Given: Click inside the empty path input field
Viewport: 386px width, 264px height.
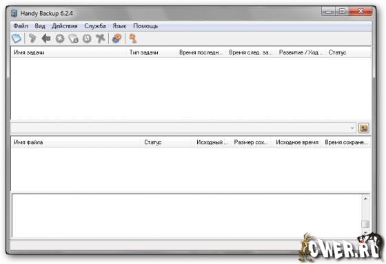Looking at the screenshot, I should 180,128.
